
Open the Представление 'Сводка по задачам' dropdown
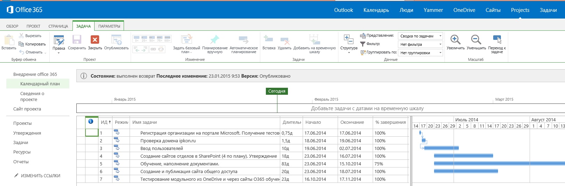tap(420, 36)
